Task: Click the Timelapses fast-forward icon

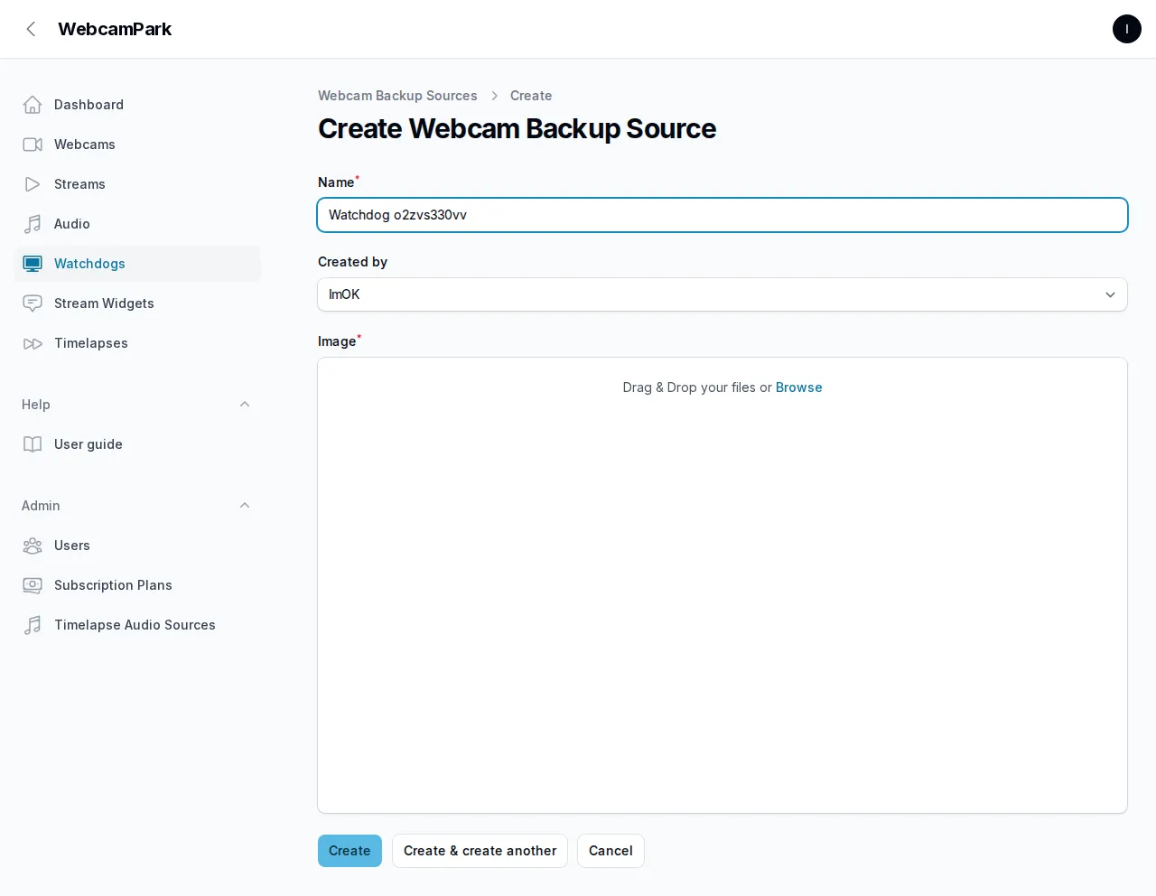Action: click(33, 343)
